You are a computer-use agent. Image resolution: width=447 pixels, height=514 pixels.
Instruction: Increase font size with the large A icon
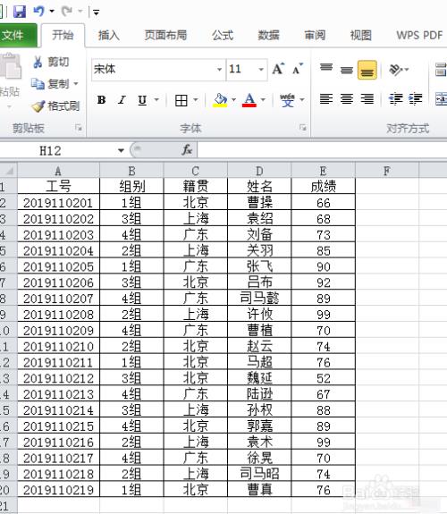[278, 69]
